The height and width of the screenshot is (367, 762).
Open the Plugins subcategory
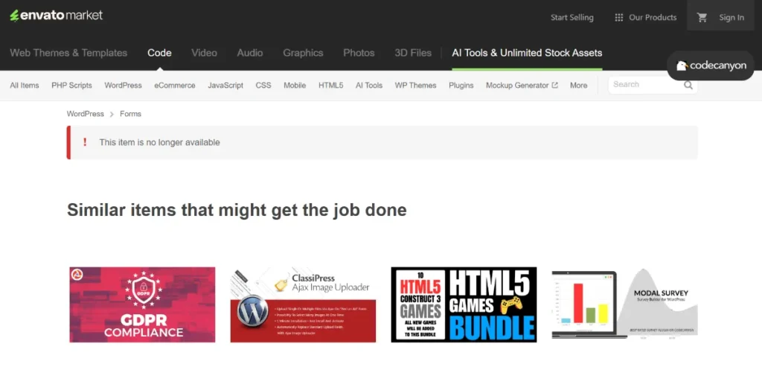click(461, 85)
